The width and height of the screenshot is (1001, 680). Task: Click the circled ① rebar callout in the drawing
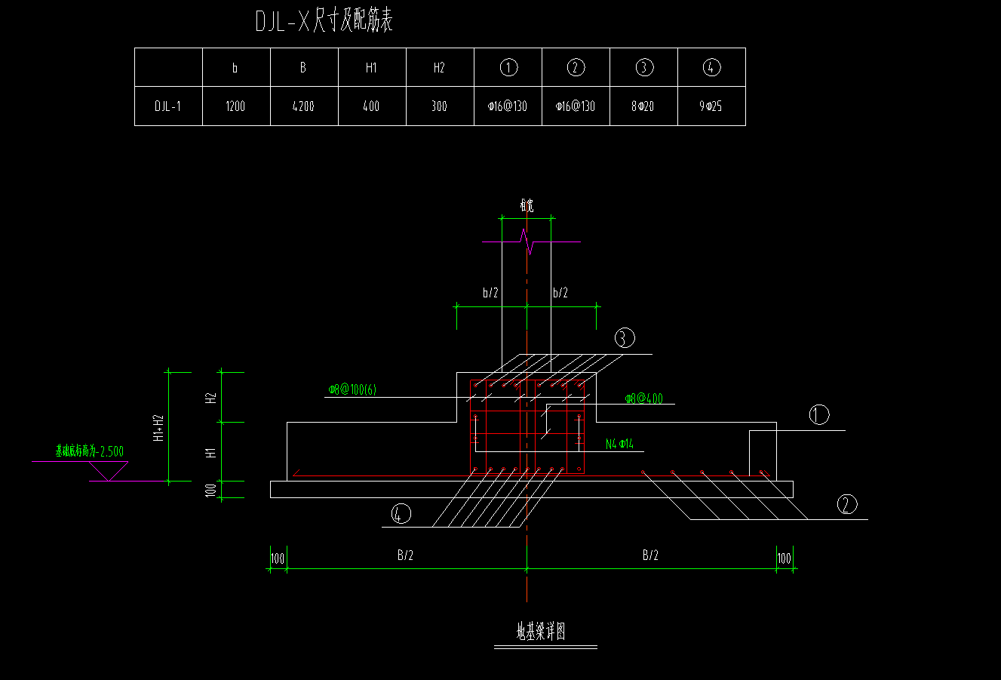tap(818, 414)
